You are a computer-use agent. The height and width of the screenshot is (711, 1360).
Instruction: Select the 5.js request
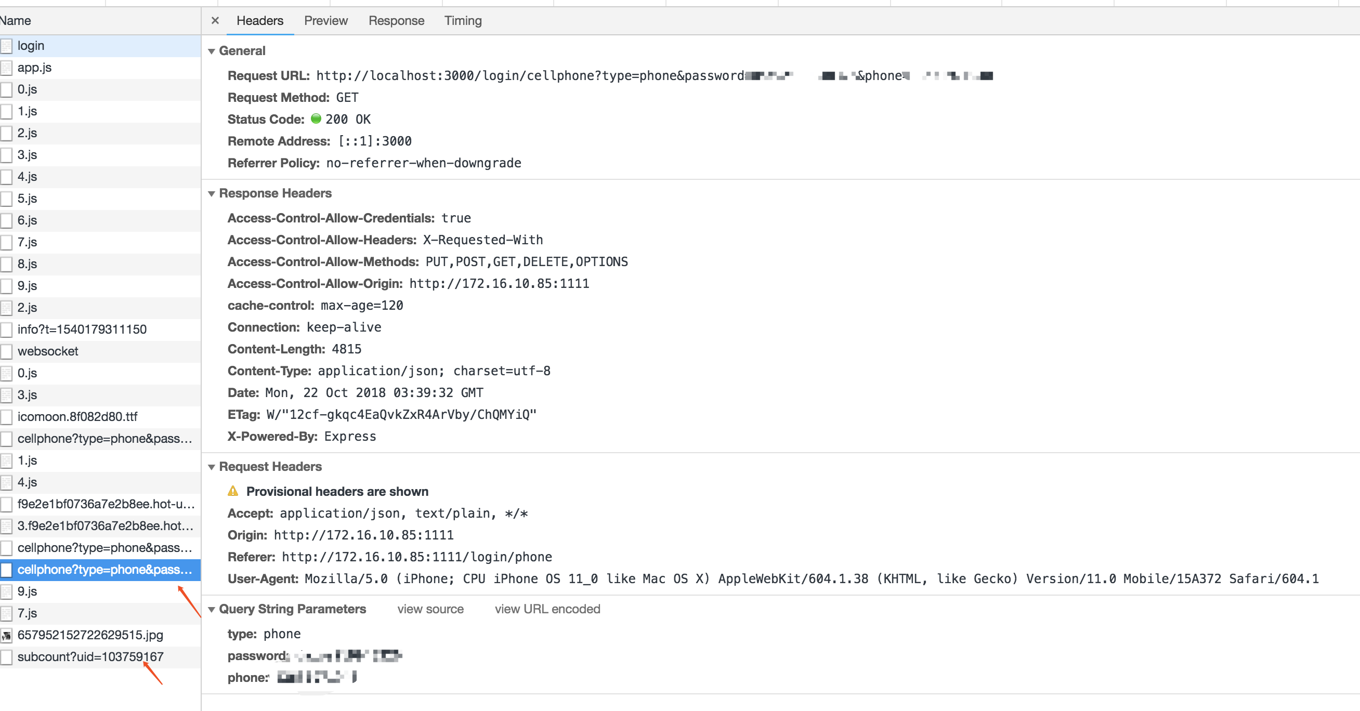[x=100, y=199]
